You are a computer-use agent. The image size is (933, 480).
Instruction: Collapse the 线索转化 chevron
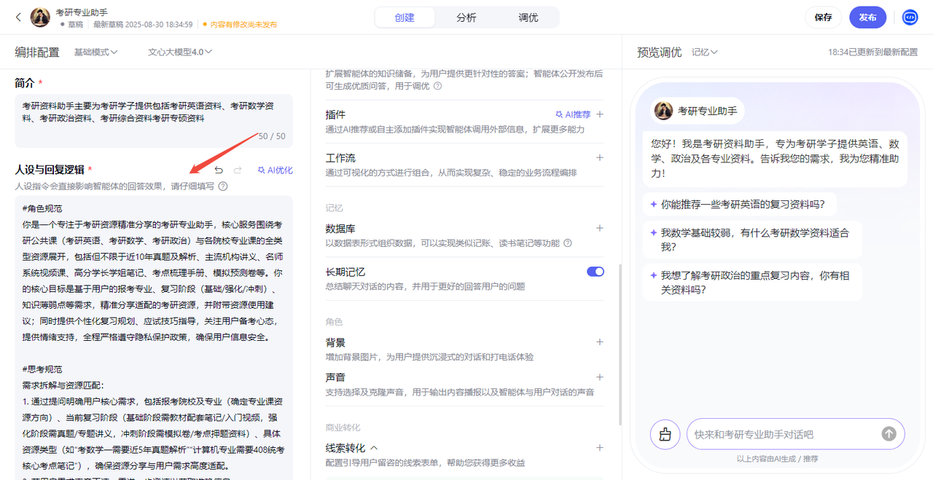pyautogui.click(x=375, y=448)
